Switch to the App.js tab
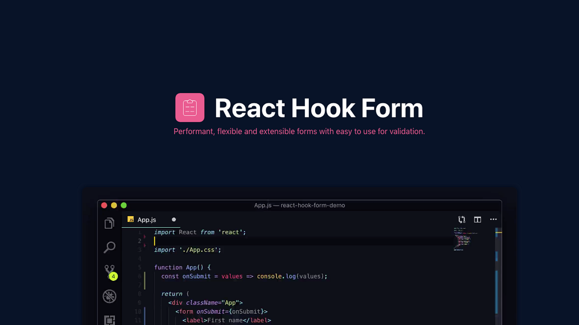579x325 pixels. pyautogui.click(x=147, y=220)
